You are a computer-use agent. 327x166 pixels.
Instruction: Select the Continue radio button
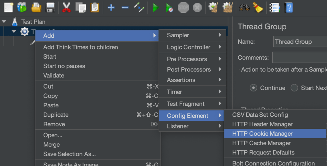click(253, 88)
